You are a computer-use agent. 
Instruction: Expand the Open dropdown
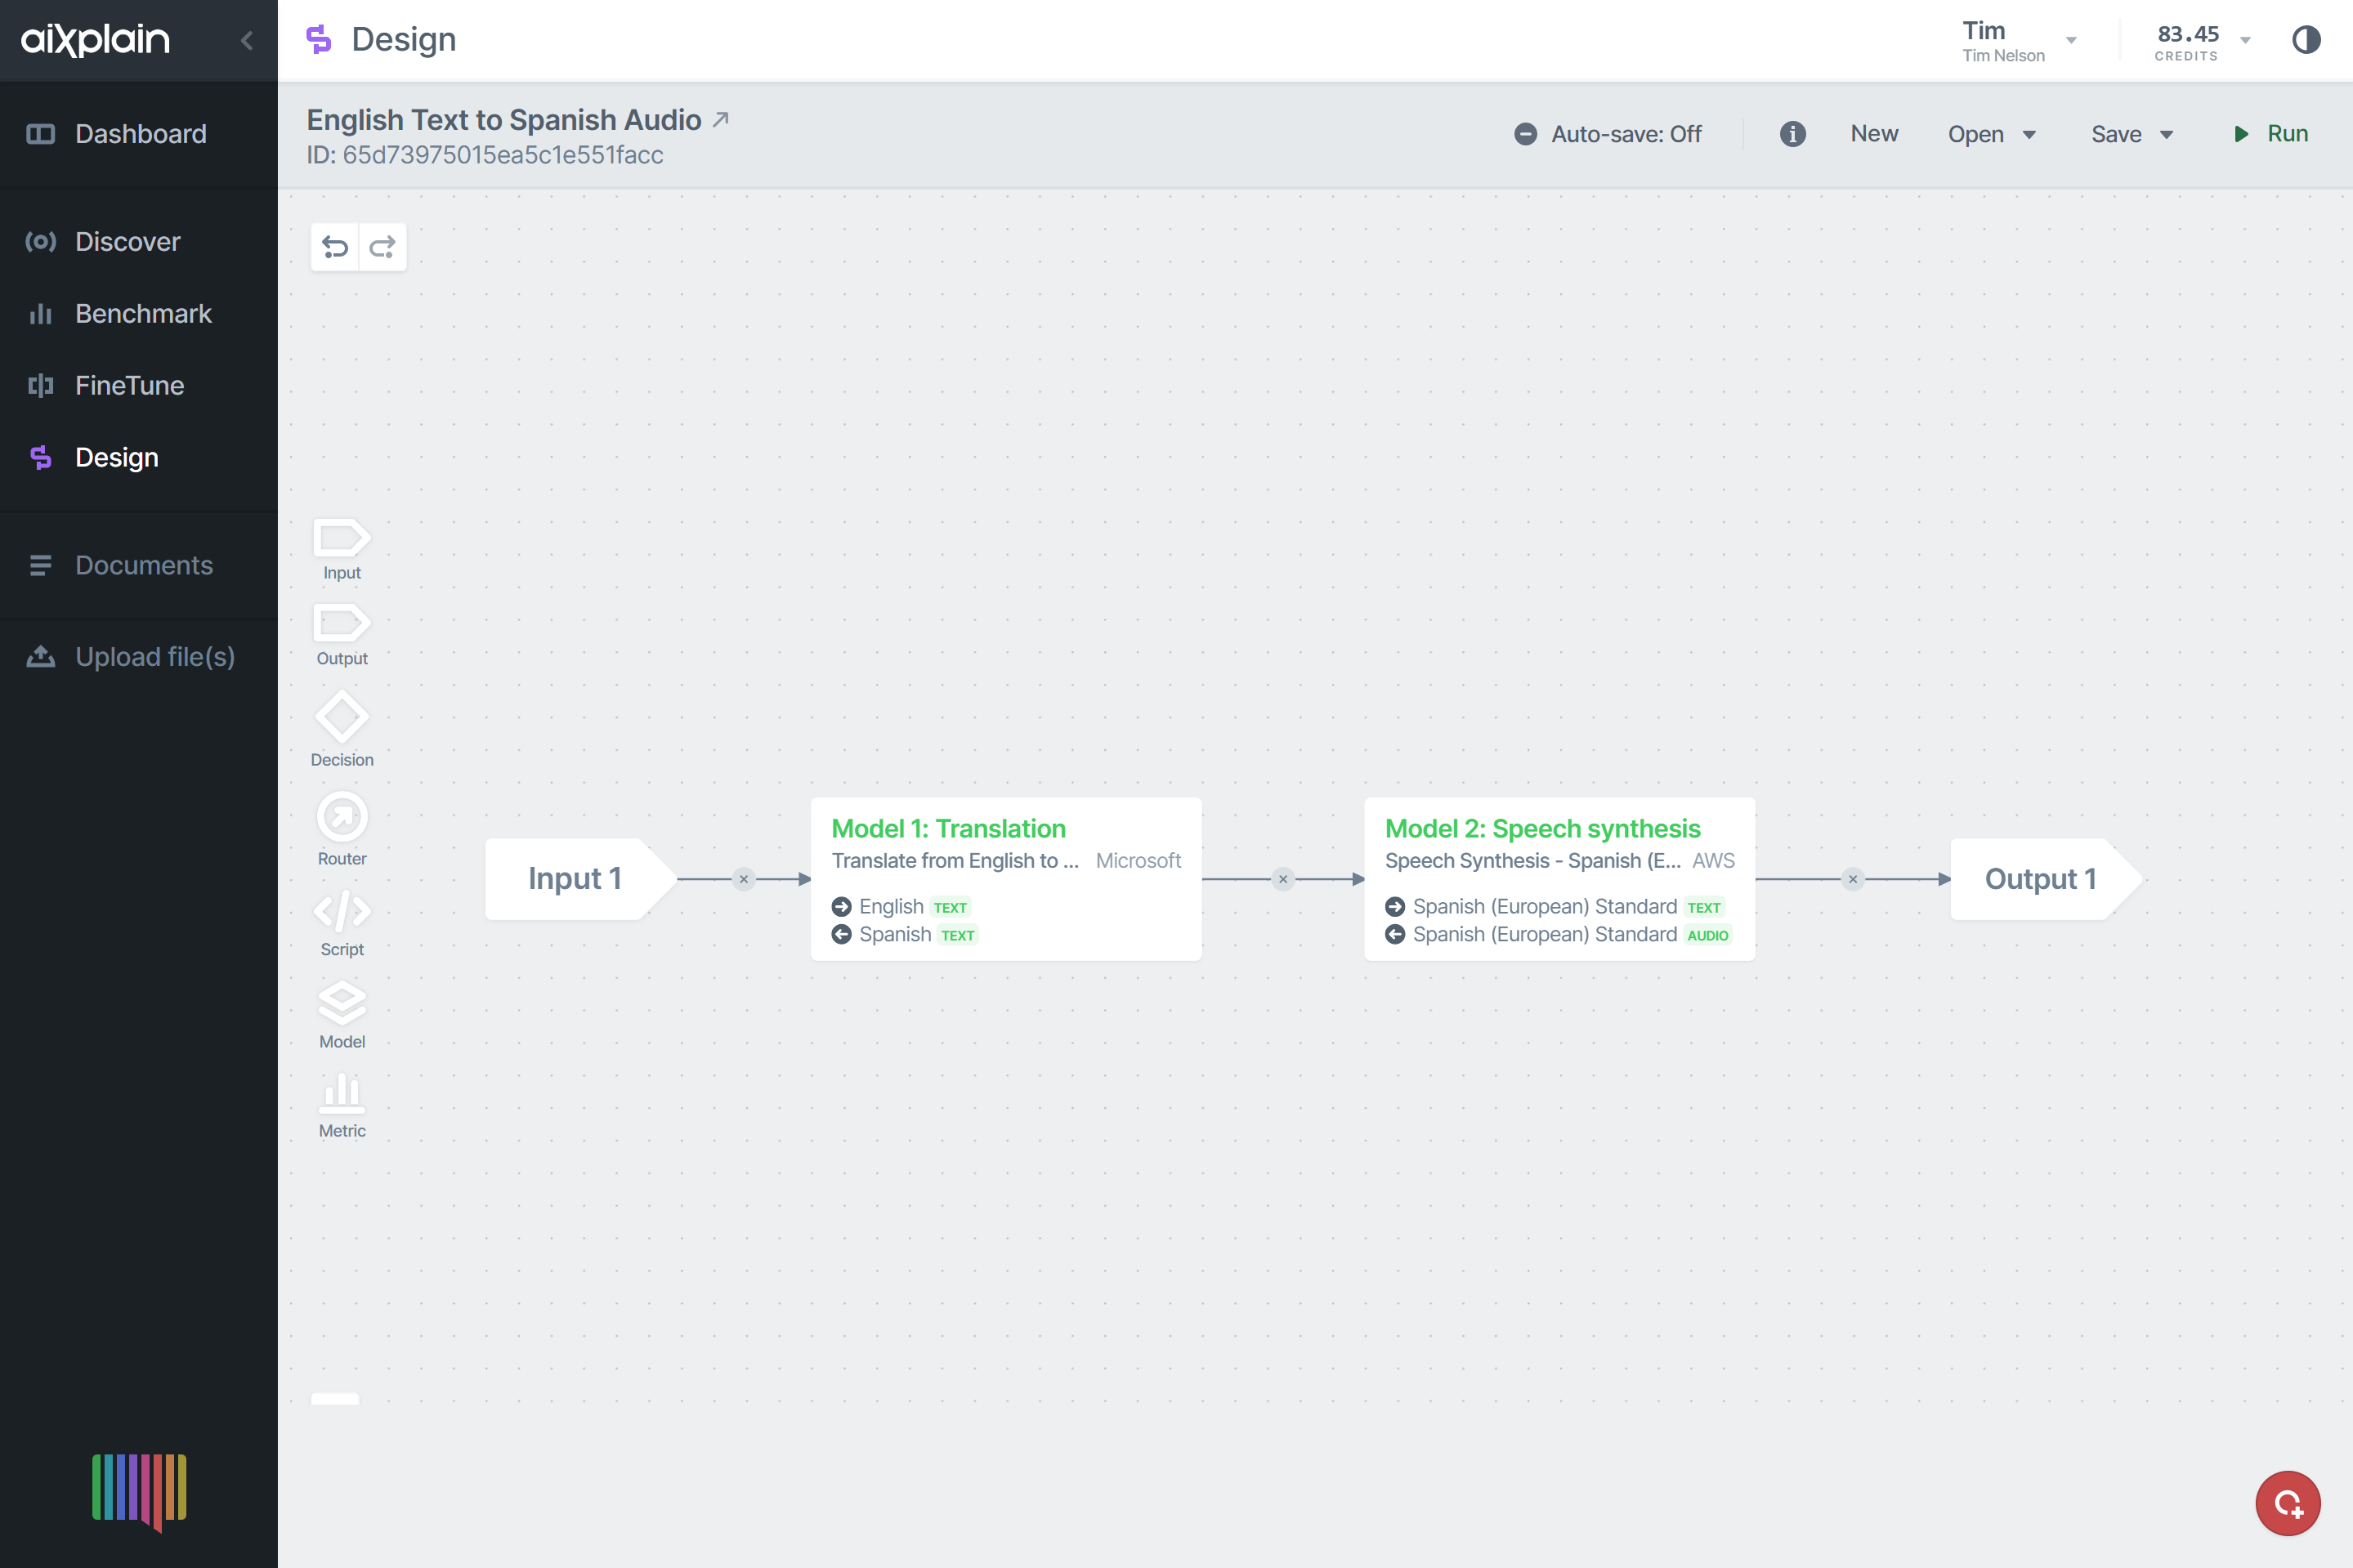[x=1991, y=134]
